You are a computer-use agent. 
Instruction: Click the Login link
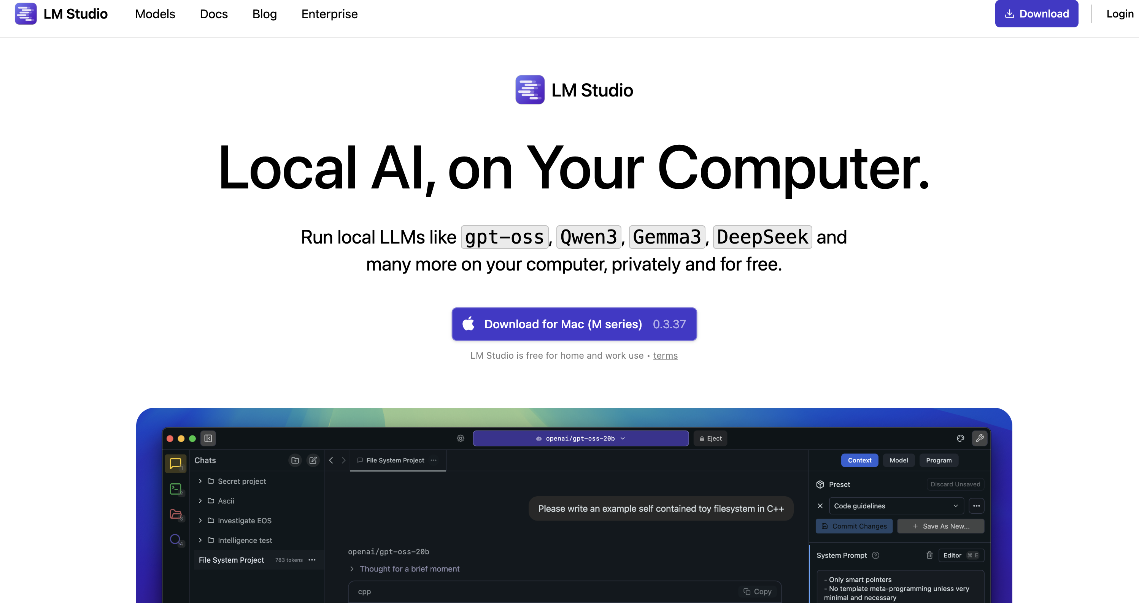[x=1120, y=14]
